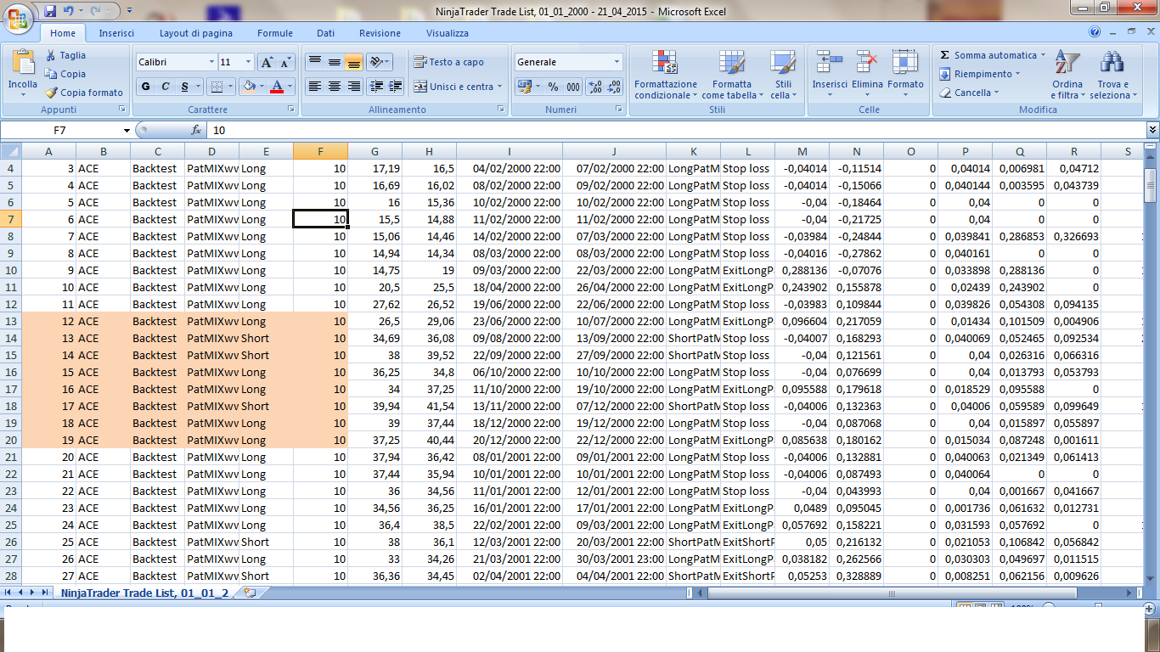Click the font color red A swatch

click(x=276, y=87)
